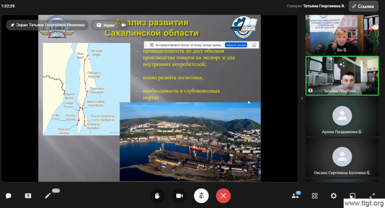Open the participants list
Viewport: 385px width, 208px height.
(x=295, y=196)
